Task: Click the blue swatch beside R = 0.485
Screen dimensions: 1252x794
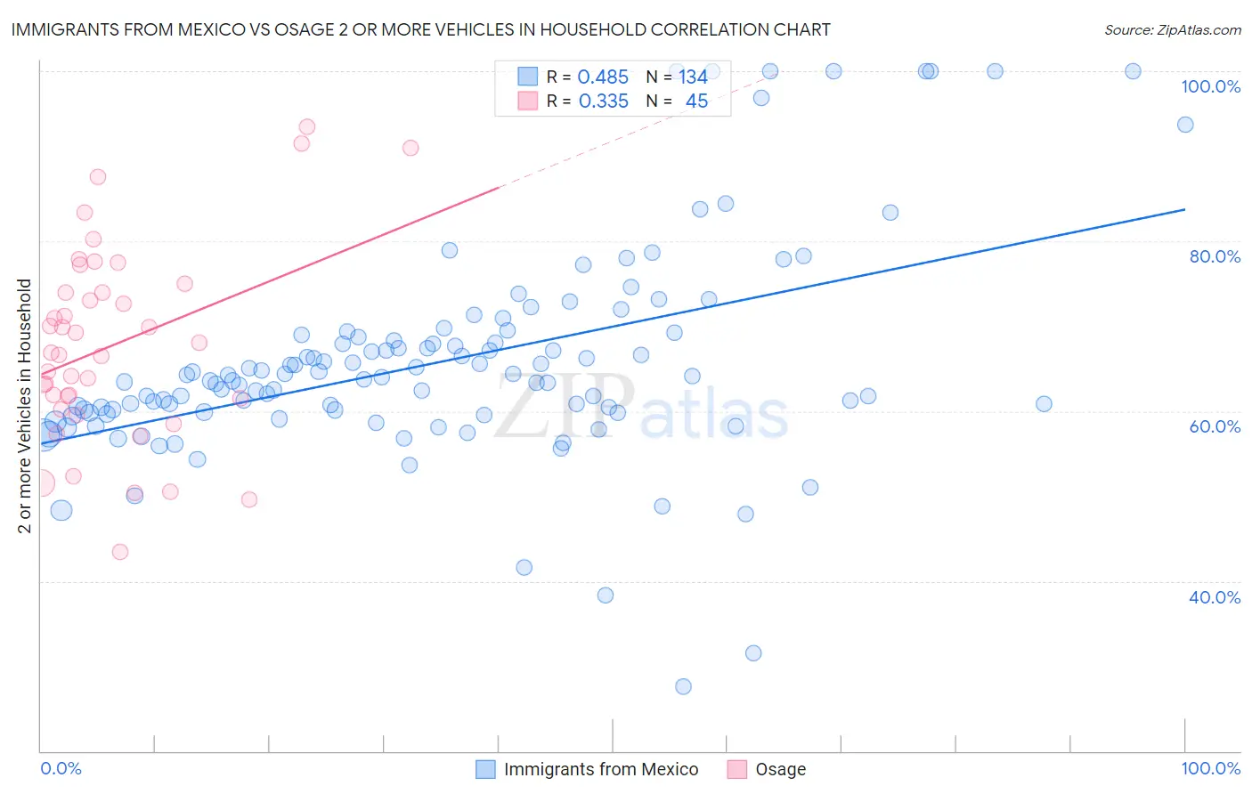Action: [x=528, y=77]
